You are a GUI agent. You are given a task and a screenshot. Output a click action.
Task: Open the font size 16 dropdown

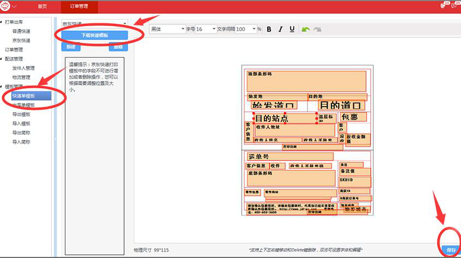(x=206, y=29)
